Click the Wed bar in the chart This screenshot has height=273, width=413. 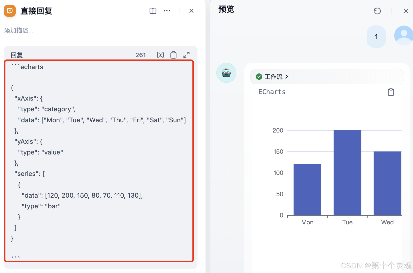[x=387, y=183]
